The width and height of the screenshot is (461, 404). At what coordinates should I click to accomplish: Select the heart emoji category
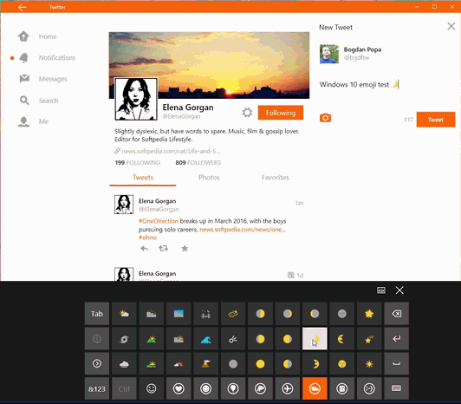click(179, 388)
